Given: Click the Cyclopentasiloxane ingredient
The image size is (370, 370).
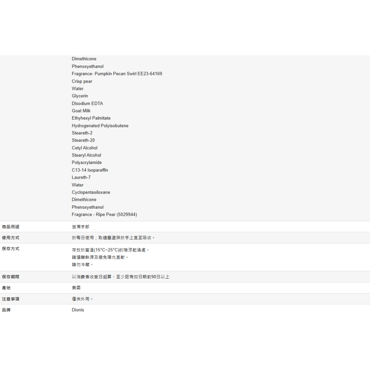Looking at the screenshot, I should pos(91,192).
